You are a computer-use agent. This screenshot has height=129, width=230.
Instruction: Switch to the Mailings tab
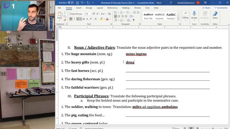pyautogui.click(x=126, y=8)
